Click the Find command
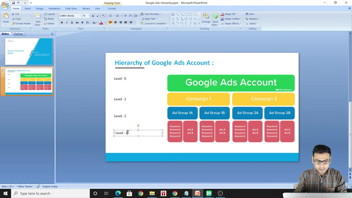Image resolution: width=352 pixels, height=198 pixels. point(249,14)
